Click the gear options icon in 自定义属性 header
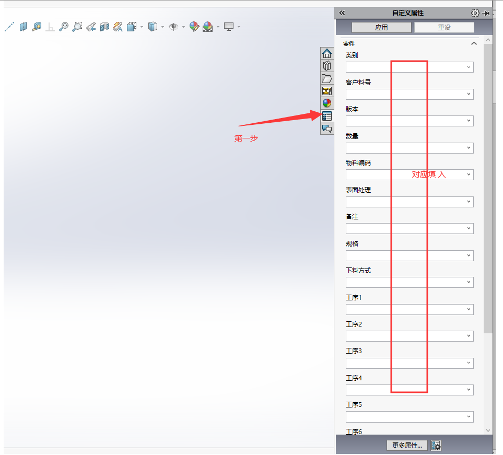 click(x=475, y=13)
